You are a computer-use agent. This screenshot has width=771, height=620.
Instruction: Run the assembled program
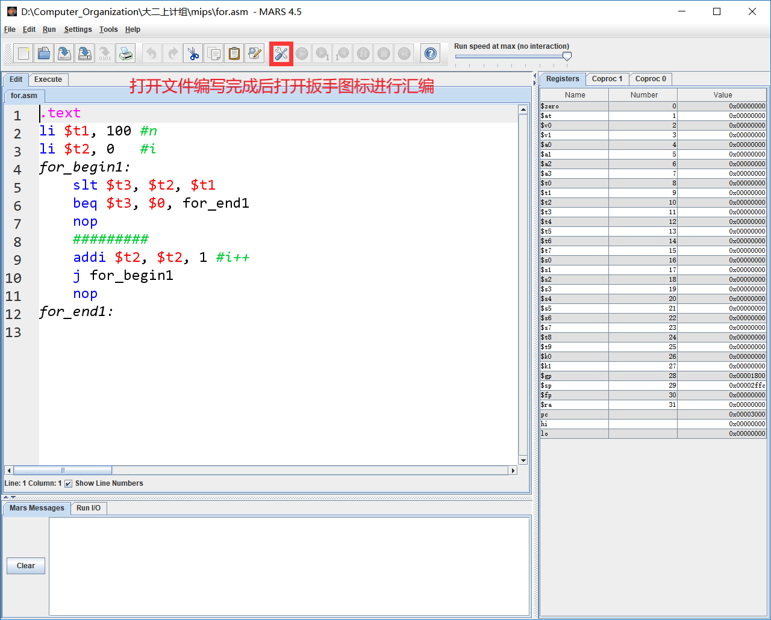pos(302,54)
